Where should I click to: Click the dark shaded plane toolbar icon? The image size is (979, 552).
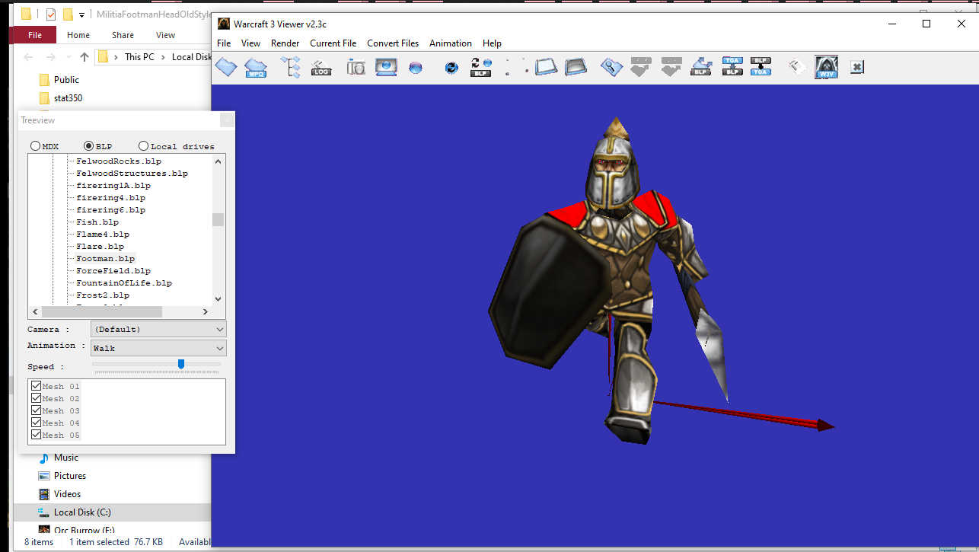(576, 67)
